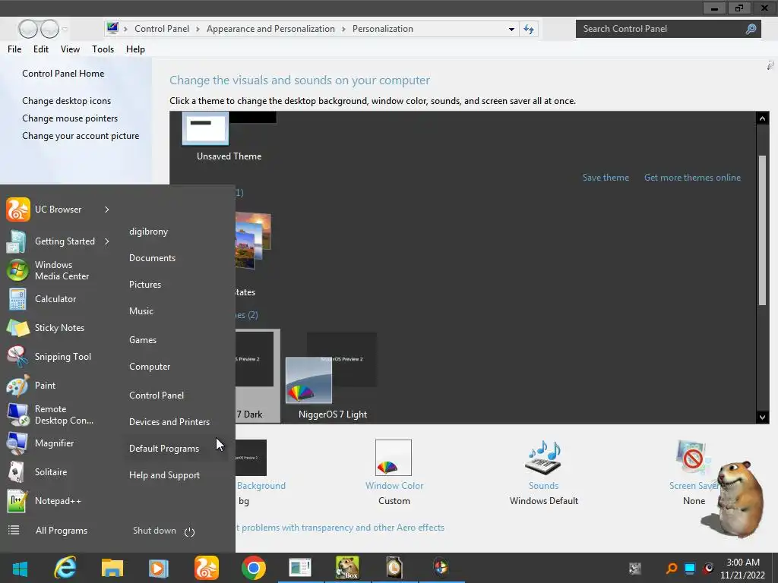Click the orange magnifier tray icon

tap(672, 568)
